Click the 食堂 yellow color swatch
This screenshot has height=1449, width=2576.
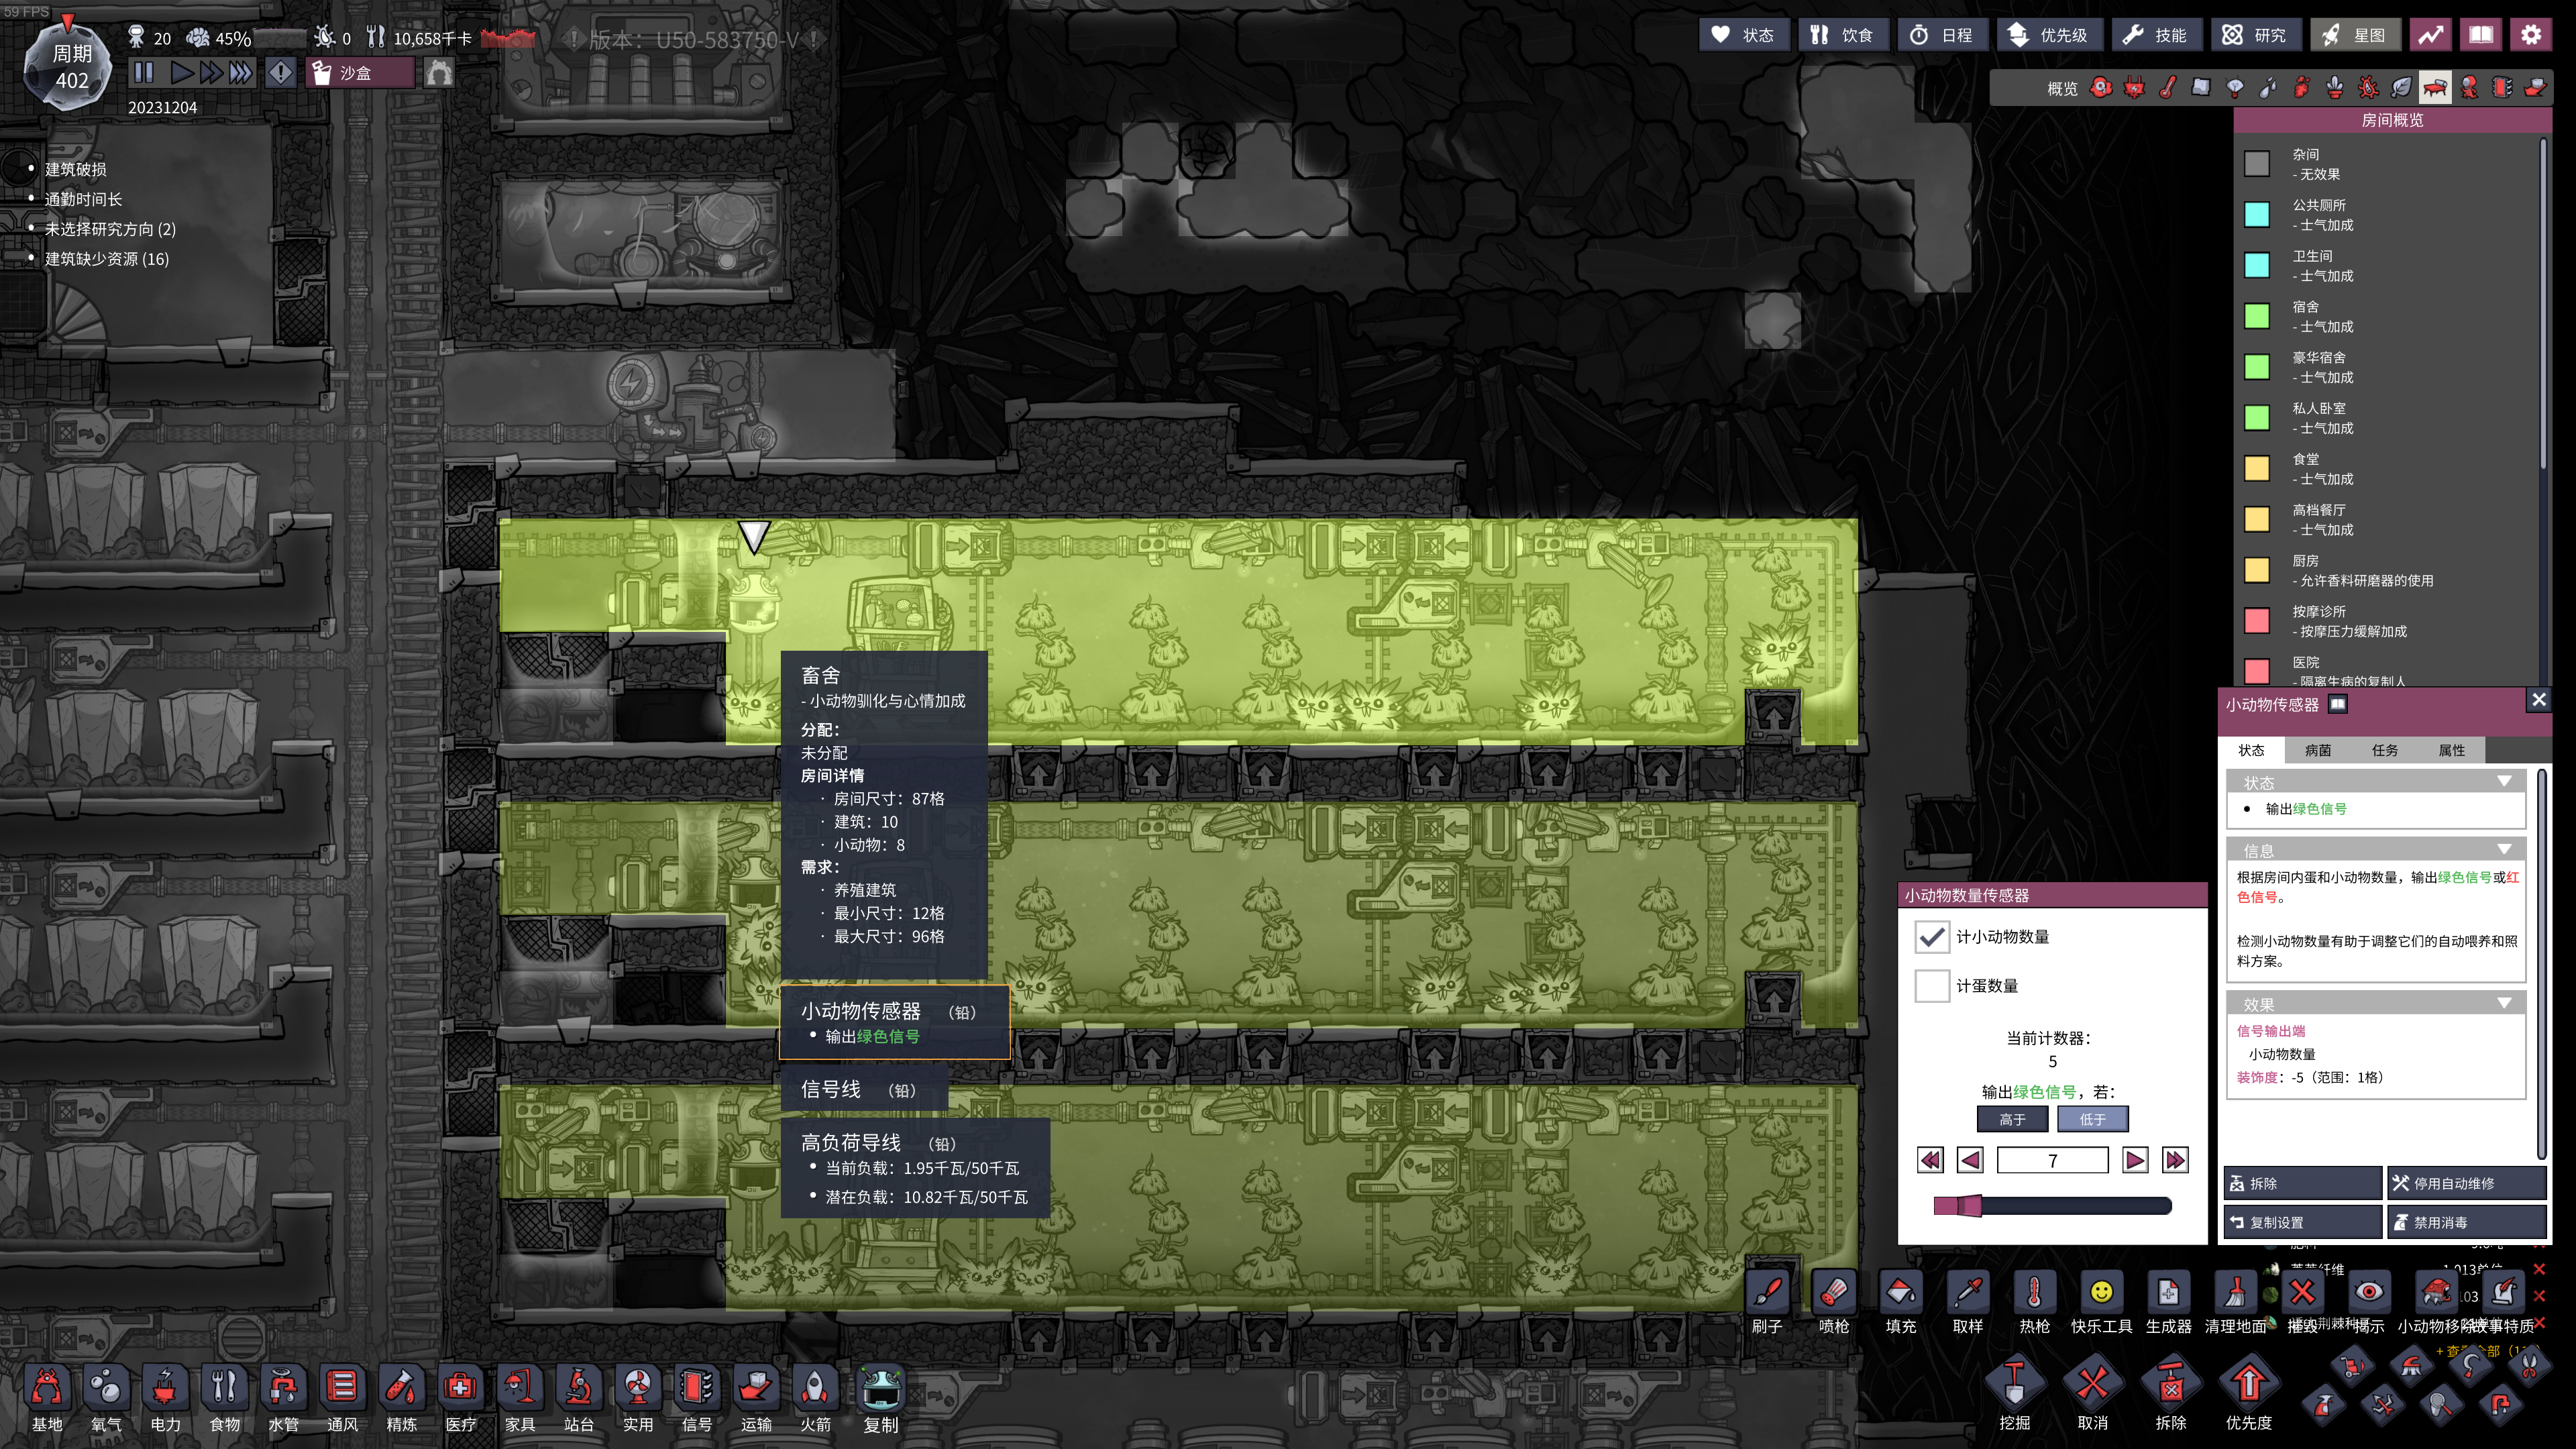tap(2257, 468)
